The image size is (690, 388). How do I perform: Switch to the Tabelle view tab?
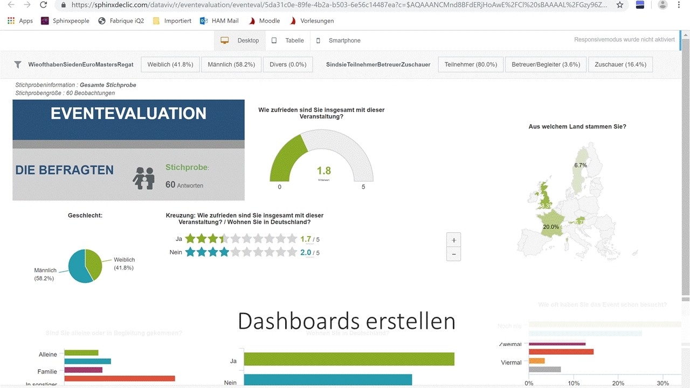pos(288,40)
